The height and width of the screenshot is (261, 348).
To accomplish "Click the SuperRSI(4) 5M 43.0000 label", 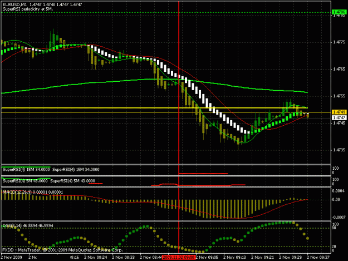I will pyautogui.click(x=25, y=181).
